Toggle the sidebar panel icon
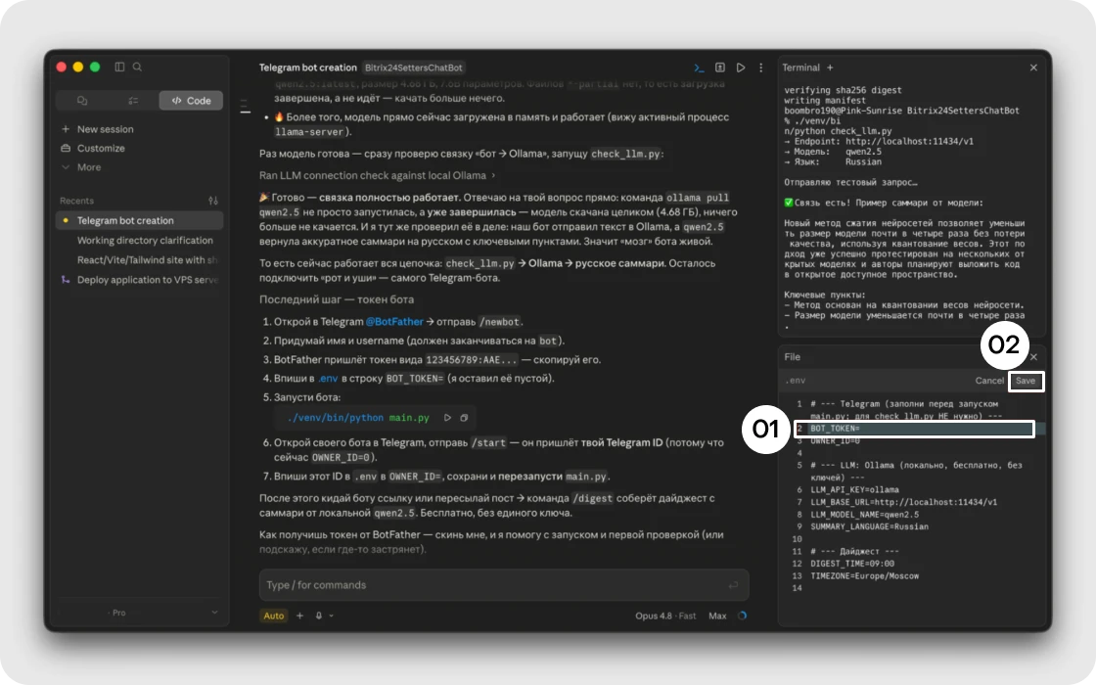Viewport: 1096px width, 685px height. (119, 68)
